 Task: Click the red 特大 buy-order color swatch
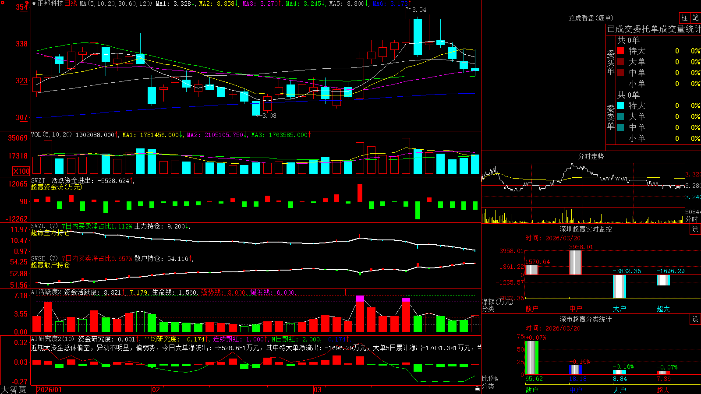click(x=620, y=51)
